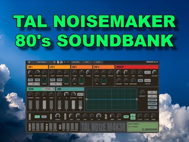Toggle LFO 2 Sync button

[59, 80]
